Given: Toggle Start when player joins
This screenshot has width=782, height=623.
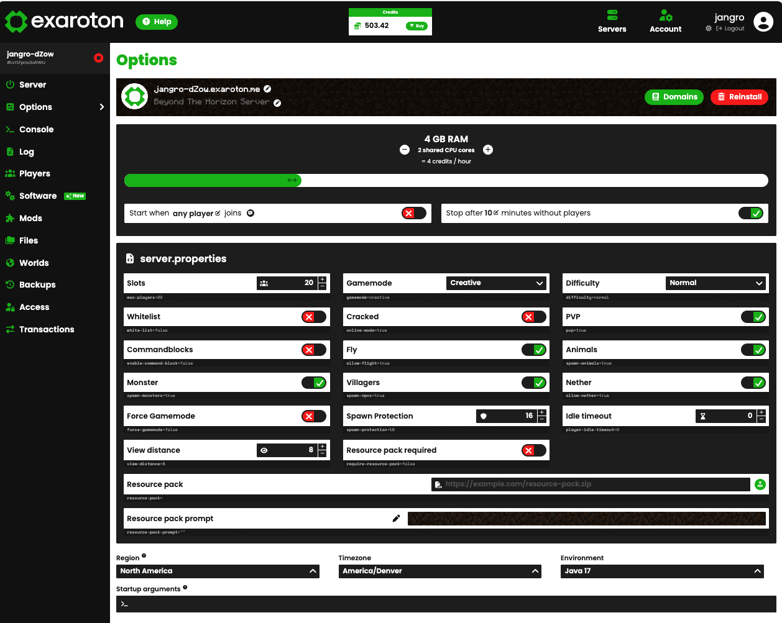Looking at the screenshot, I should click(414, 213).
